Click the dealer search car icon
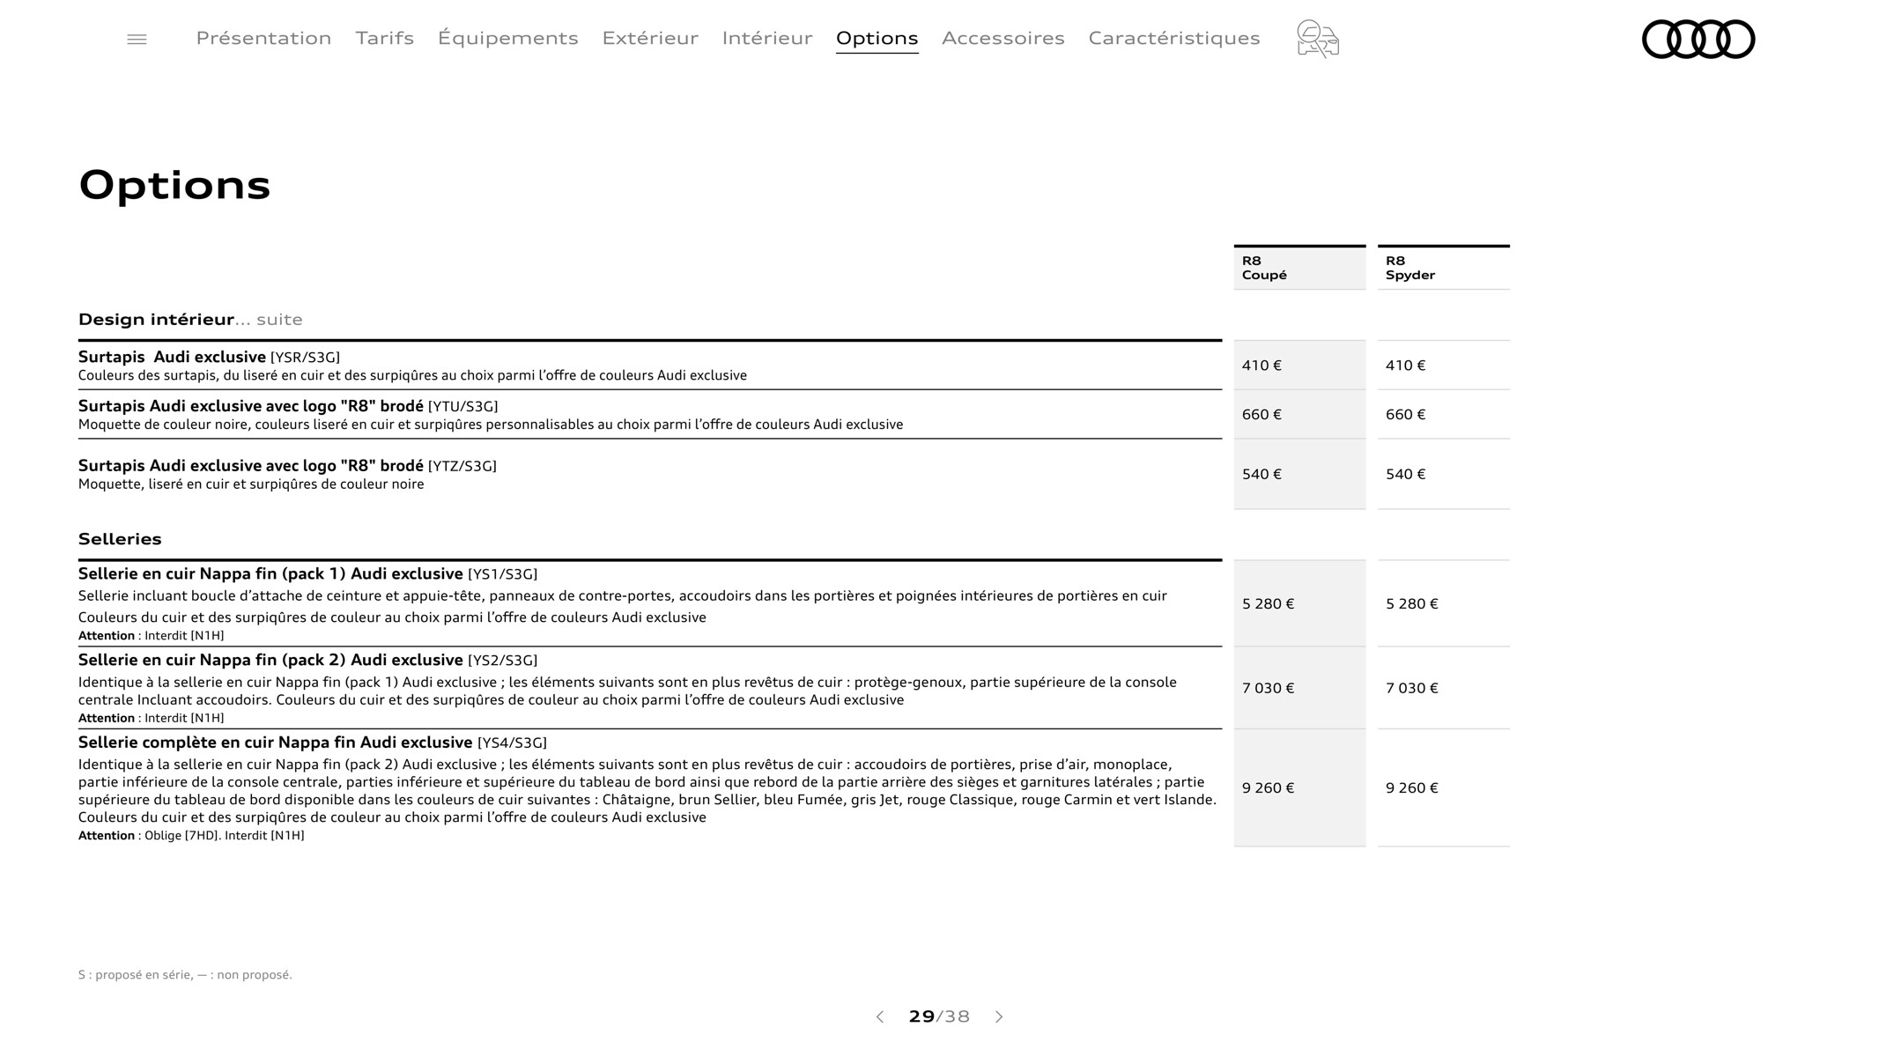 tap(1317, 39)
